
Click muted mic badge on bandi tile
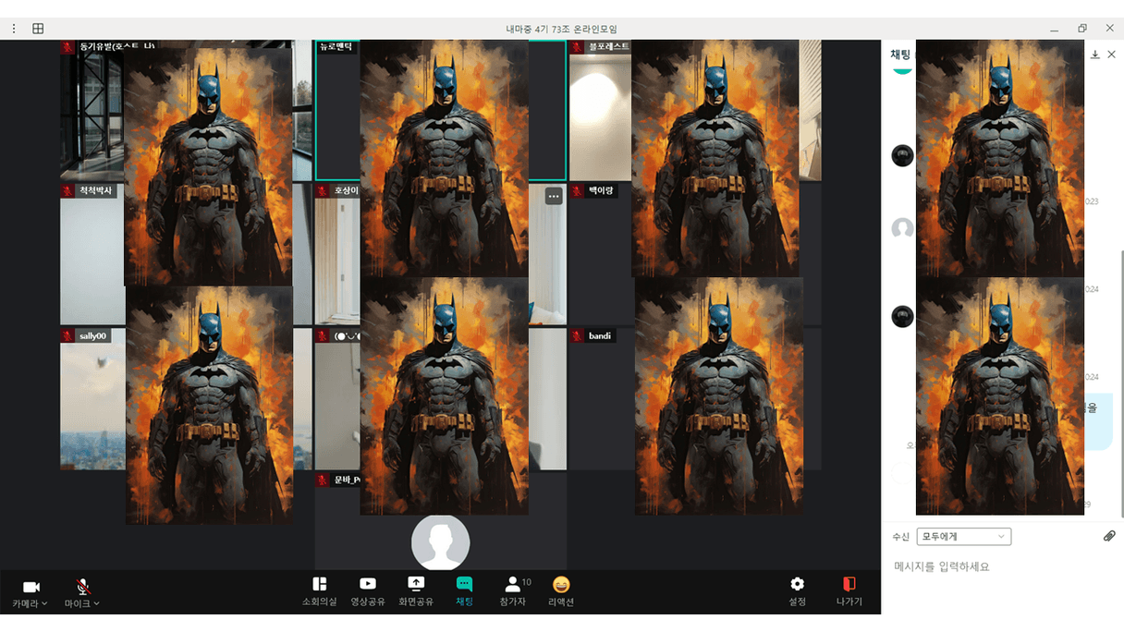(577, 336)
